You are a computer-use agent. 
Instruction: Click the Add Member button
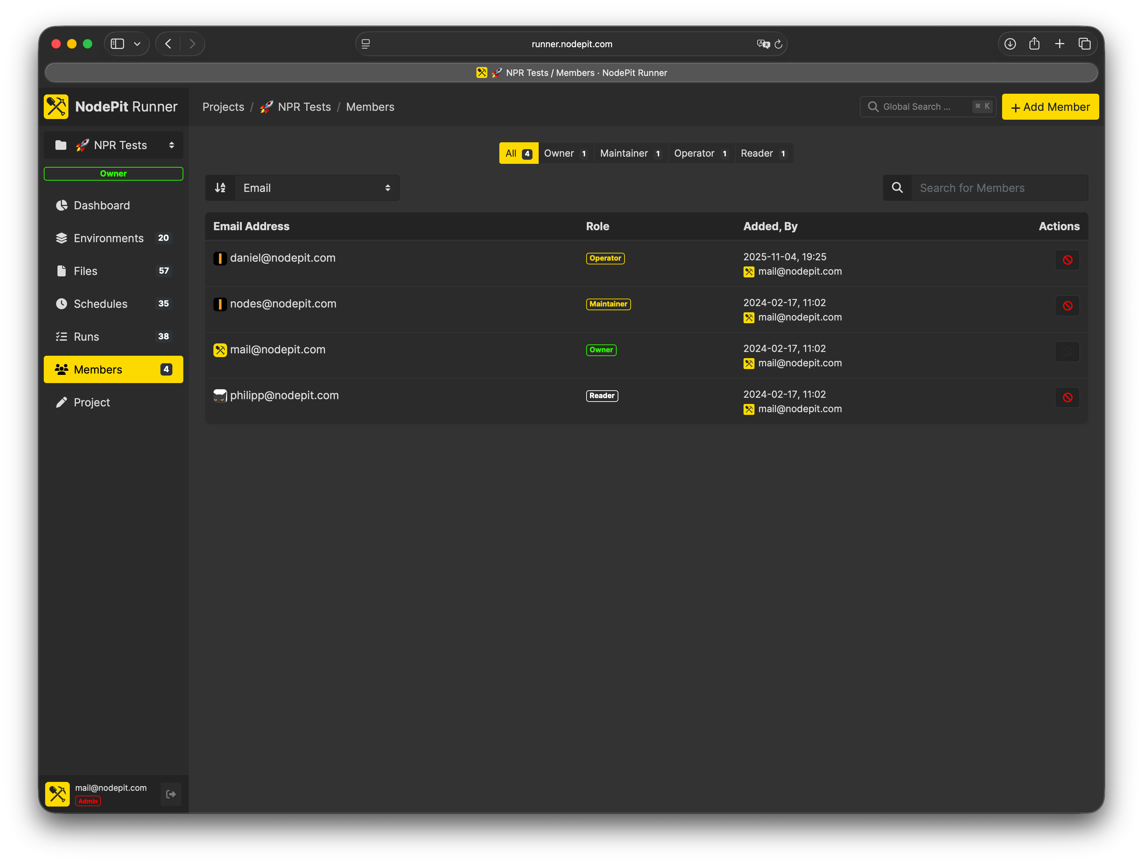(x=1050, y=107)
